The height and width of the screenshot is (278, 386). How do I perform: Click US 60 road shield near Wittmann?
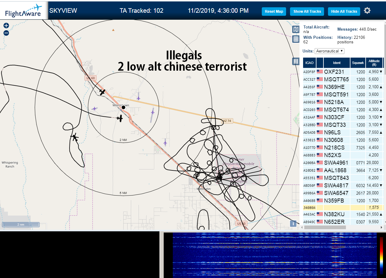click(x=241, y=223)
